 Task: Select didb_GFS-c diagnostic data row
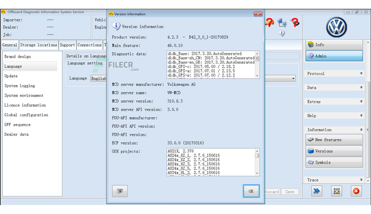coord(201,66)
